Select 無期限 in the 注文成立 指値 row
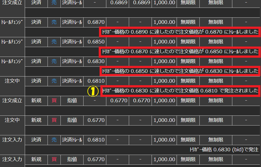The width and height of the screenshot is (261, 167). point(188,101)
